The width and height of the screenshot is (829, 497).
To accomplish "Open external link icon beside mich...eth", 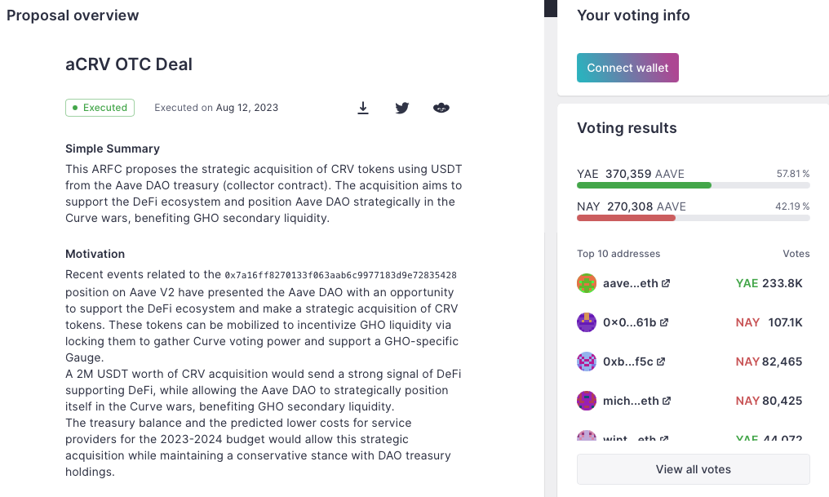I will tap(667, 401).
